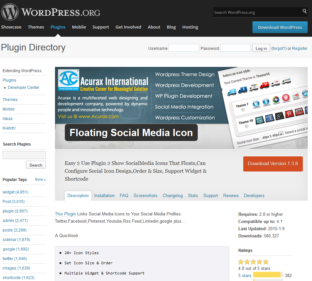Click the search magnifier icon in header
The height and width of the screenshot is (281, 312).
click(x=304, y=11)
